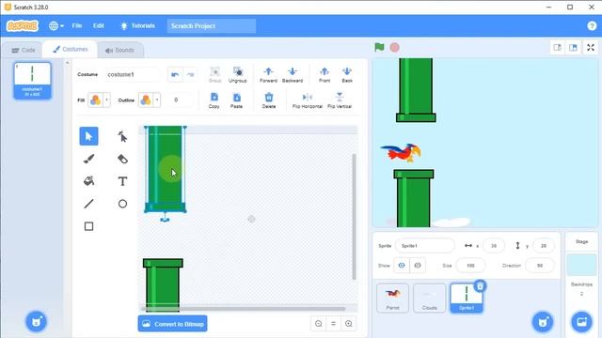The width and height of the screenshot is (602, 338).
Task: Click the Group icon
Action: (215, 75)
